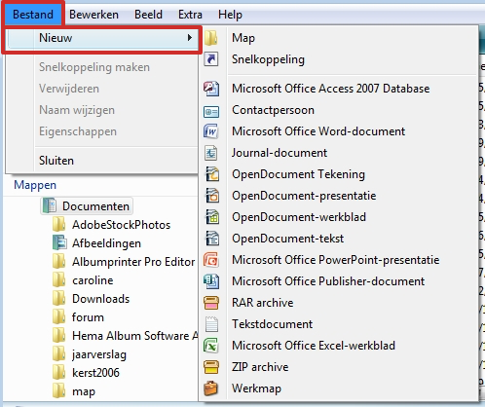The width and height of the screenshot is (485, 407).
Task: Click the Werkmap briefcase icon
Action: [x=211, y=388]
